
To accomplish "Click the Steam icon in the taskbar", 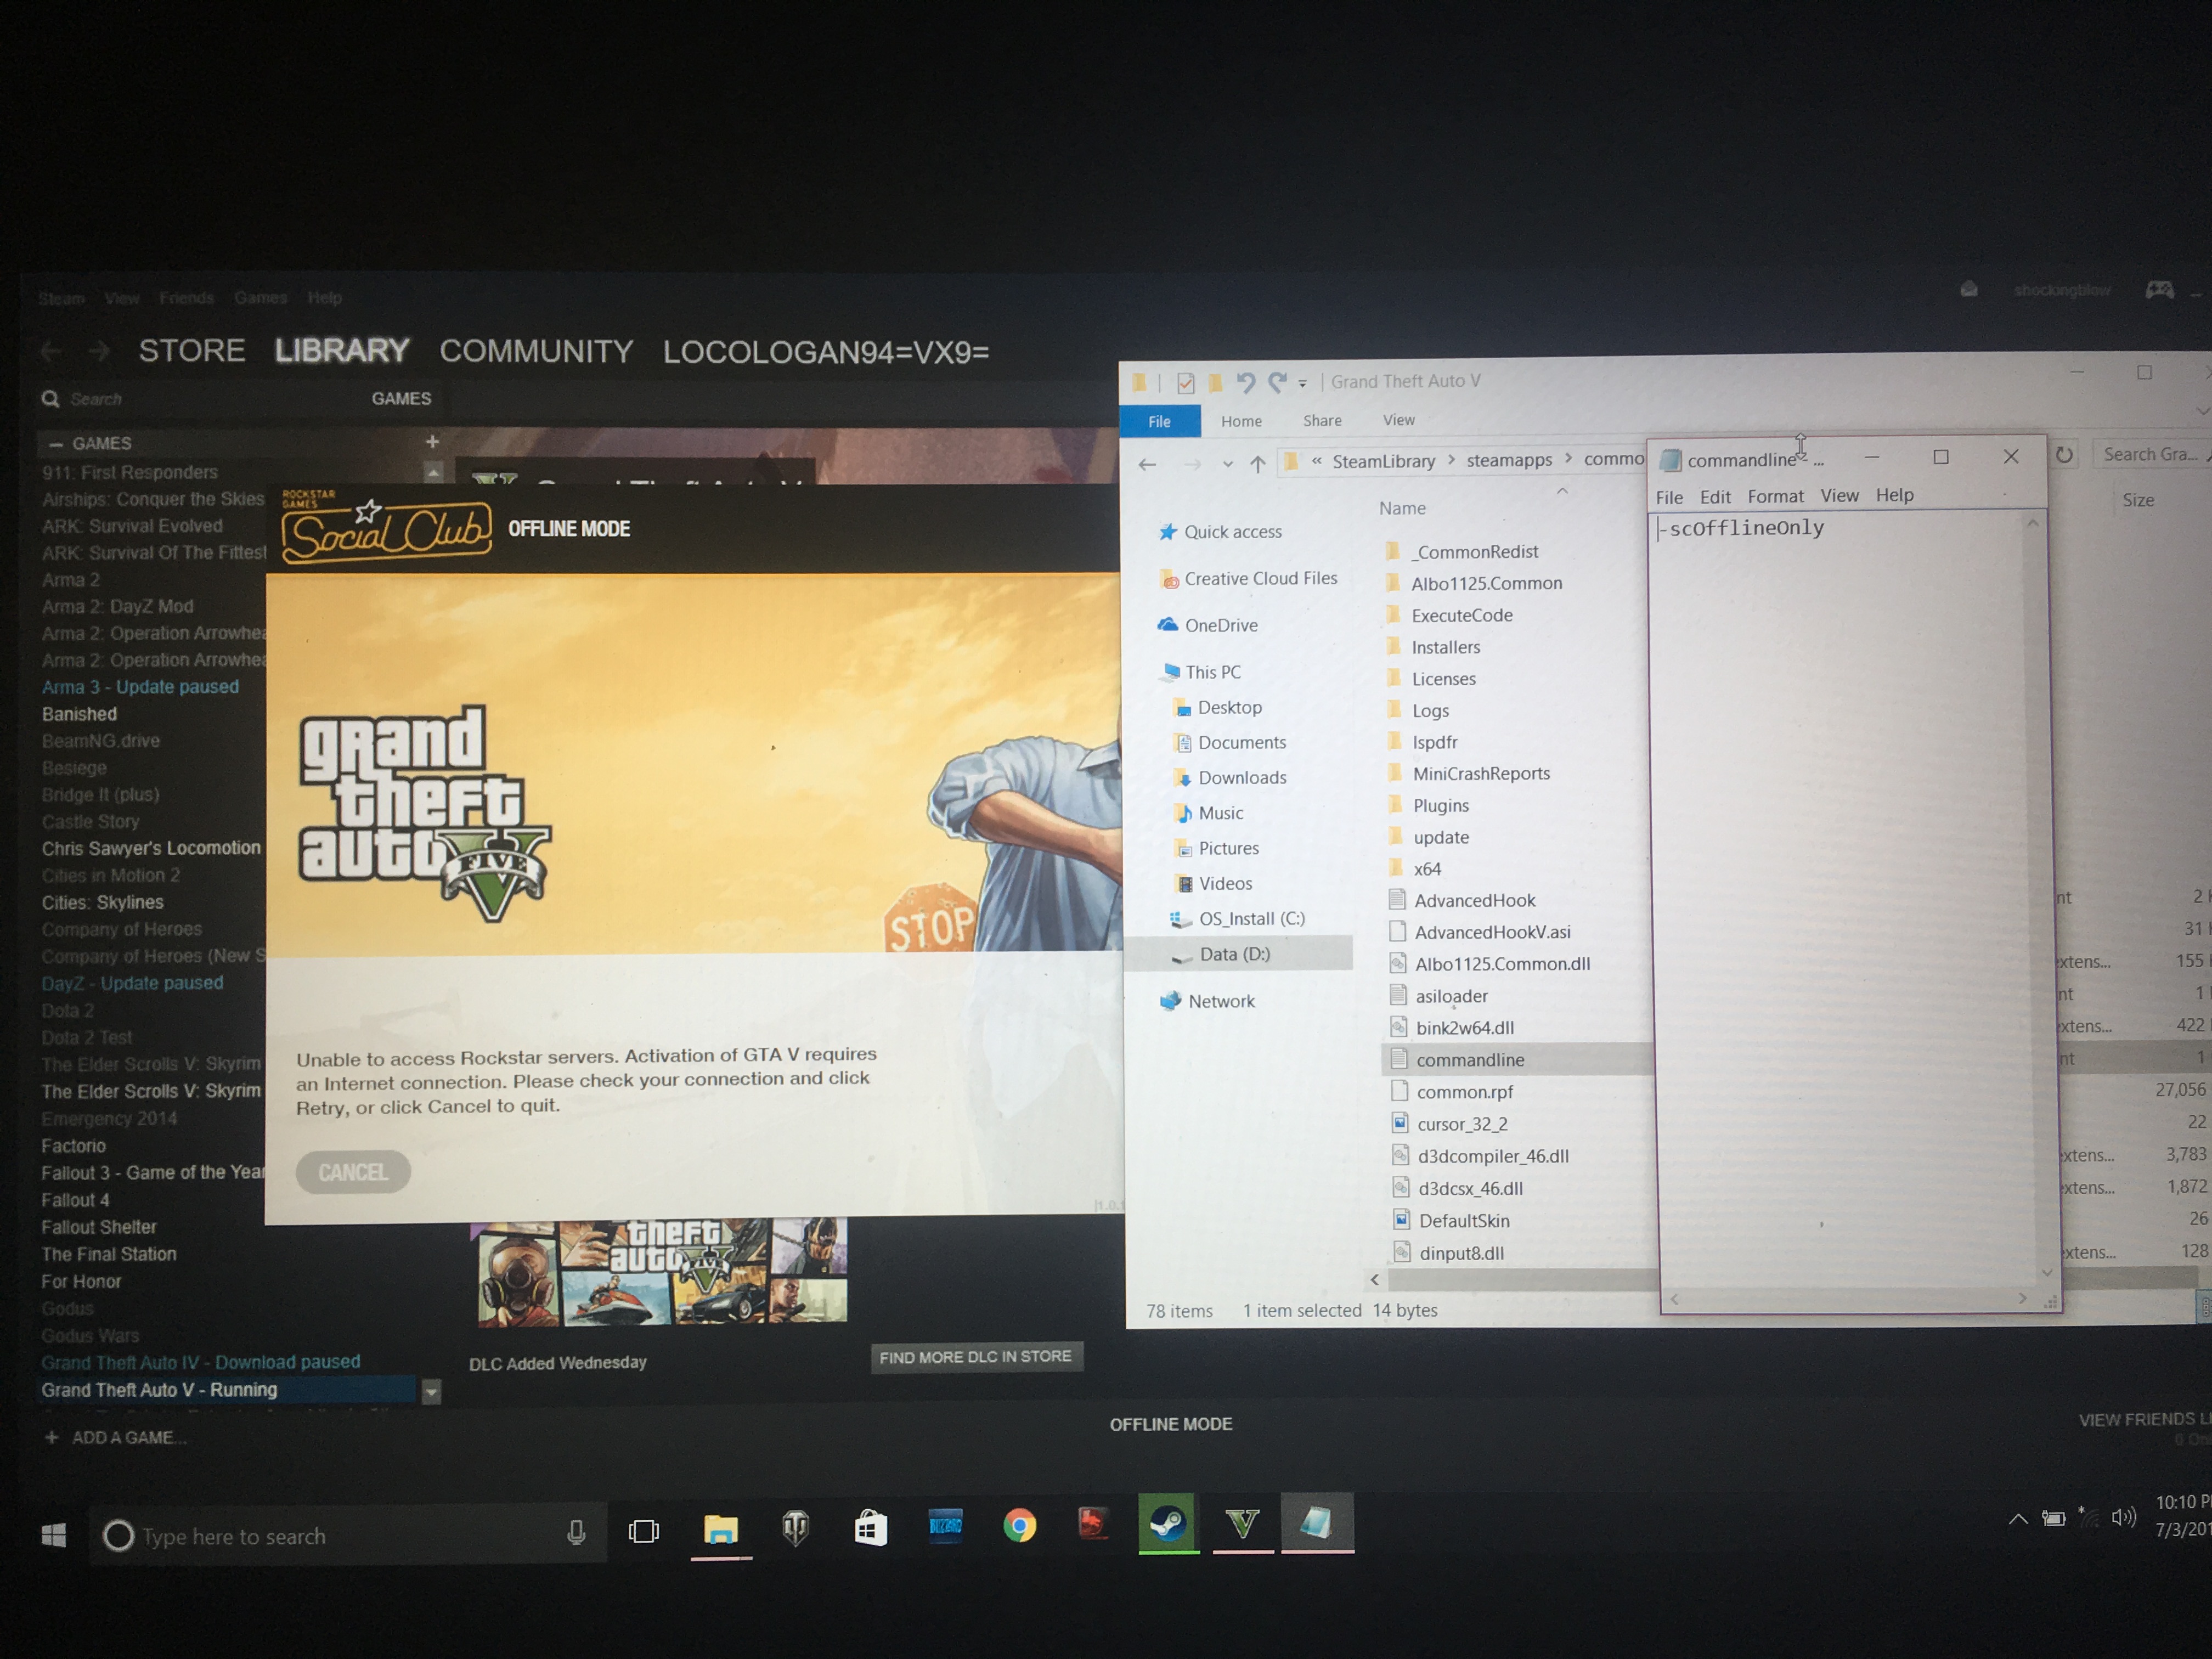I will click(1167, 1525).
